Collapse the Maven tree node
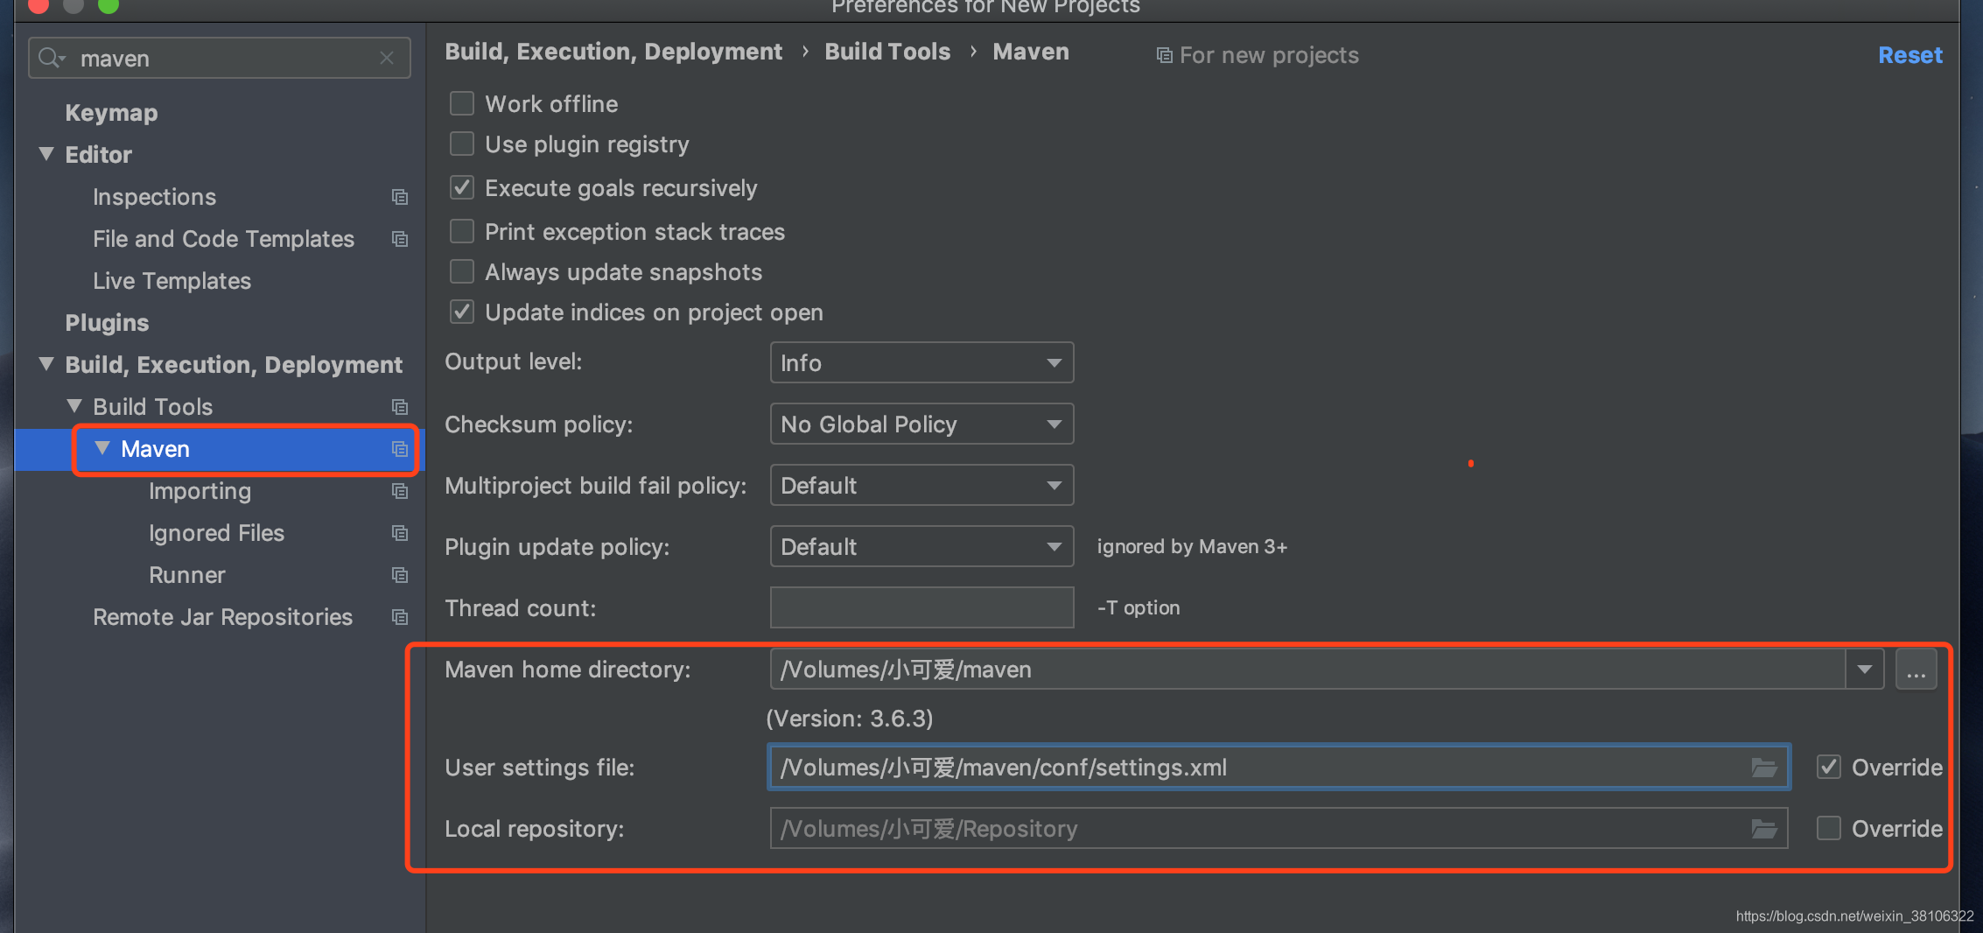Image resolution: width=1983 pixels, height=933 pixels. pos(102,448)
